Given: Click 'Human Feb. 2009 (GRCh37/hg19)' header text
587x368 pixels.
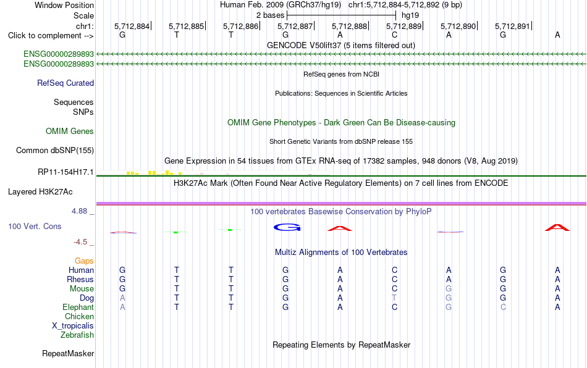Looking at the screenshot, I should (281, 5).
